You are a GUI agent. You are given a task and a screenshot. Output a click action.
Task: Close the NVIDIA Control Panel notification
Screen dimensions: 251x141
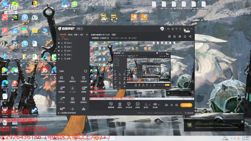point(242,122)
